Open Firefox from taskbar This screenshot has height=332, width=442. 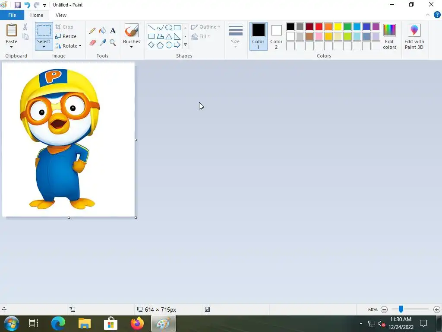pos(137,323)
